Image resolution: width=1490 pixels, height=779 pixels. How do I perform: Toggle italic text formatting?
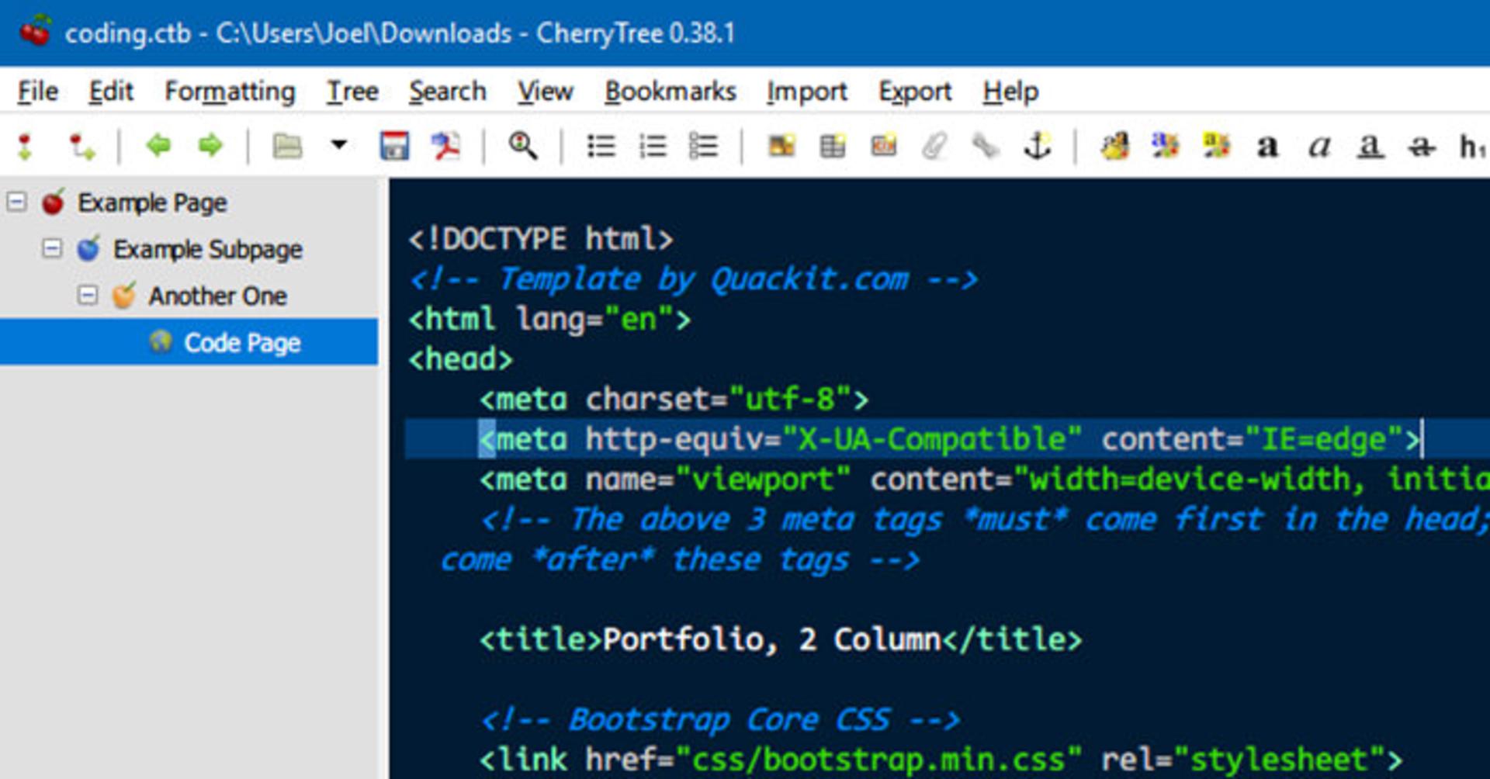(x=1319, y=146)
